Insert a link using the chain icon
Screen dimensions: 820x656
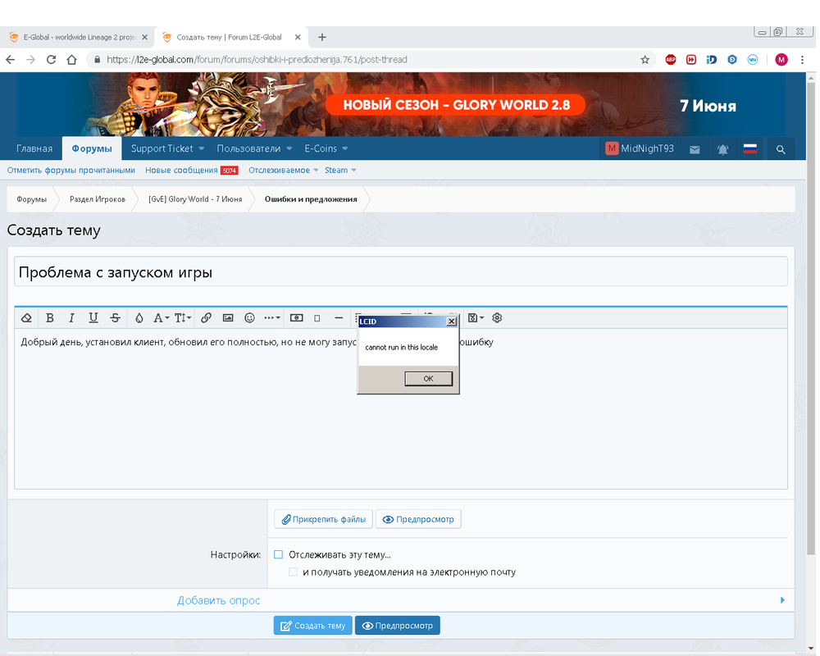[207, 318]
